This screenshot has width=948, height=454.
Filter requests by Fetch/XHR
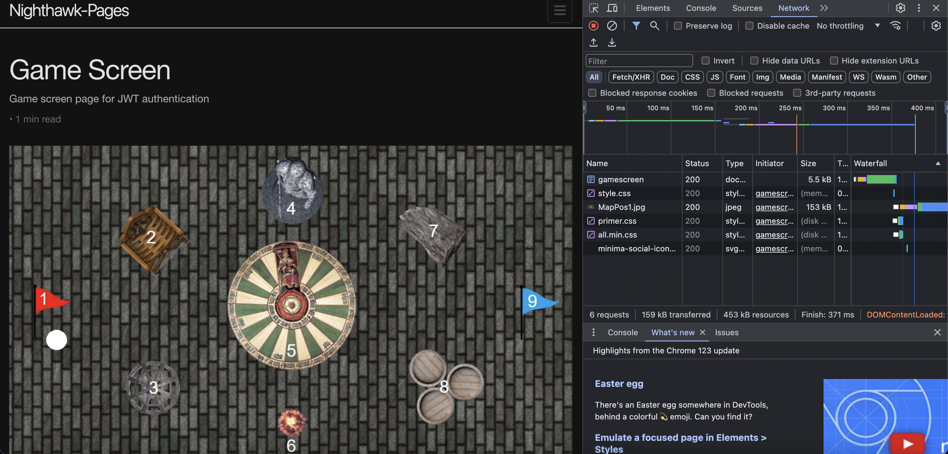click(631, 77)
